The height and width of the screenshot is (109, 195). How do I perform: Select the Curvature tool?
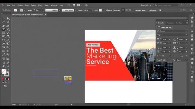point(8,26)
